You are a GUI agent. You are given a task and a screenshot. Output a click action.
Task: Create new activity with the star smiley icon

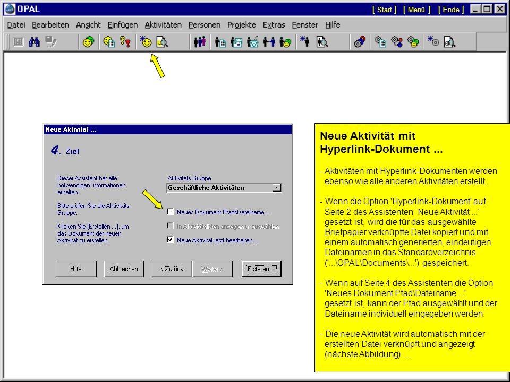coord(146,41)
